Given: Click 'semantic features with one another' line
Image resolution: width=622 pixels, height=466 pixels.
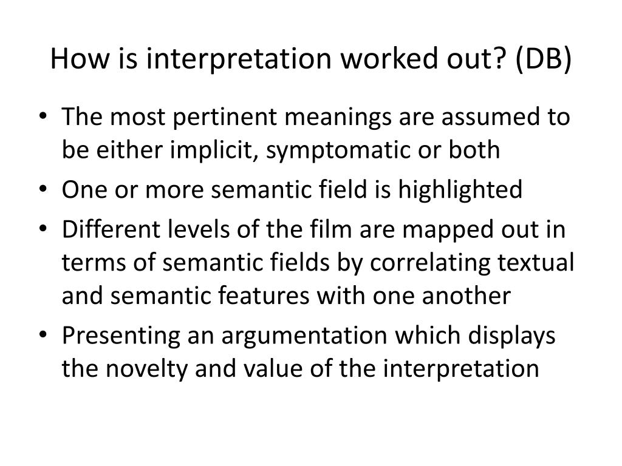Looking at the screenshot, I should 310,296.
